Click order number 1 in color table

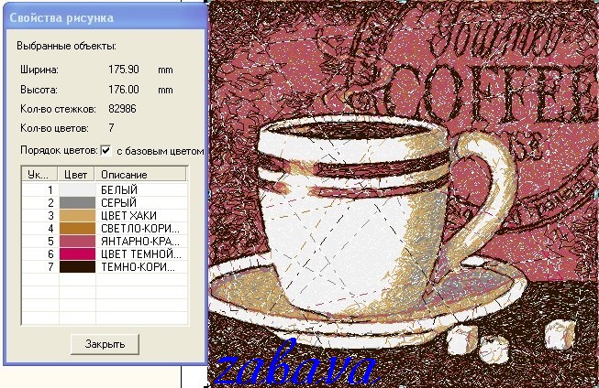tap(50, 189)
